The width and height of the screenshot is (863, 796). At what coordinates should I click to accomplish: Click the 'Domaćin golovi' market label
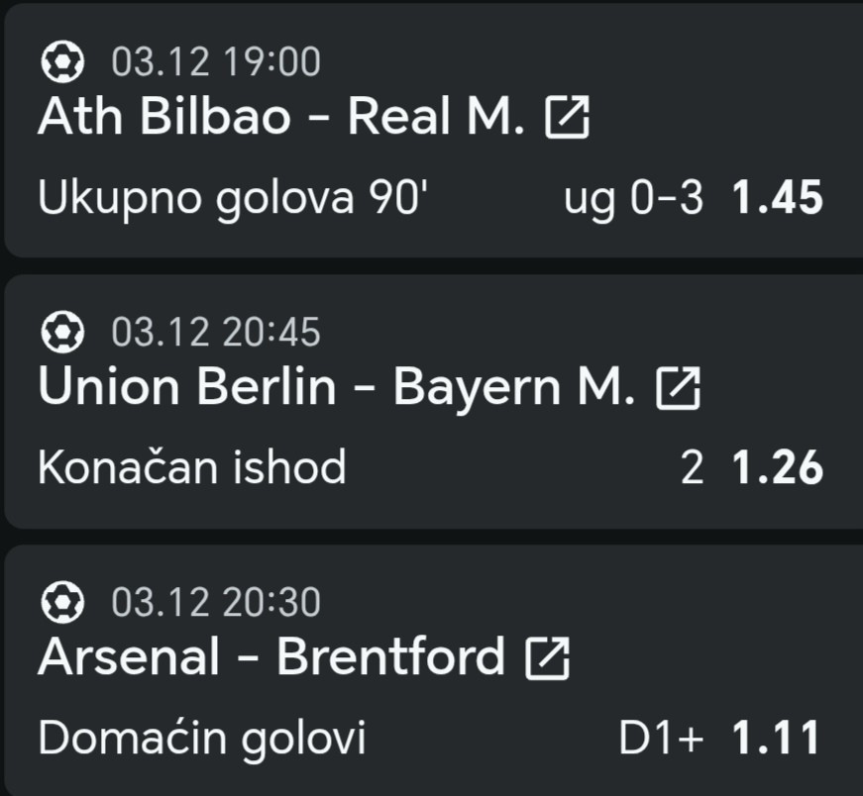[x=201, y=738]
